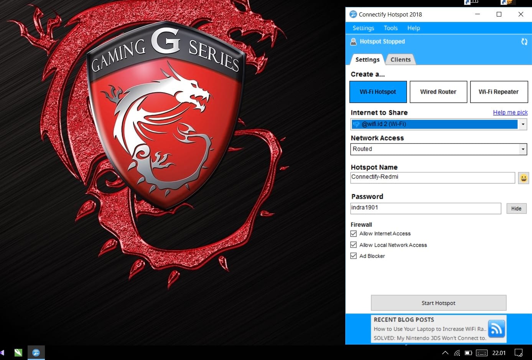Screen dimensions: 532x360
Task: Click the Recent Blog Posts heading
Action: pyautogui.click(x=404, y=320)
